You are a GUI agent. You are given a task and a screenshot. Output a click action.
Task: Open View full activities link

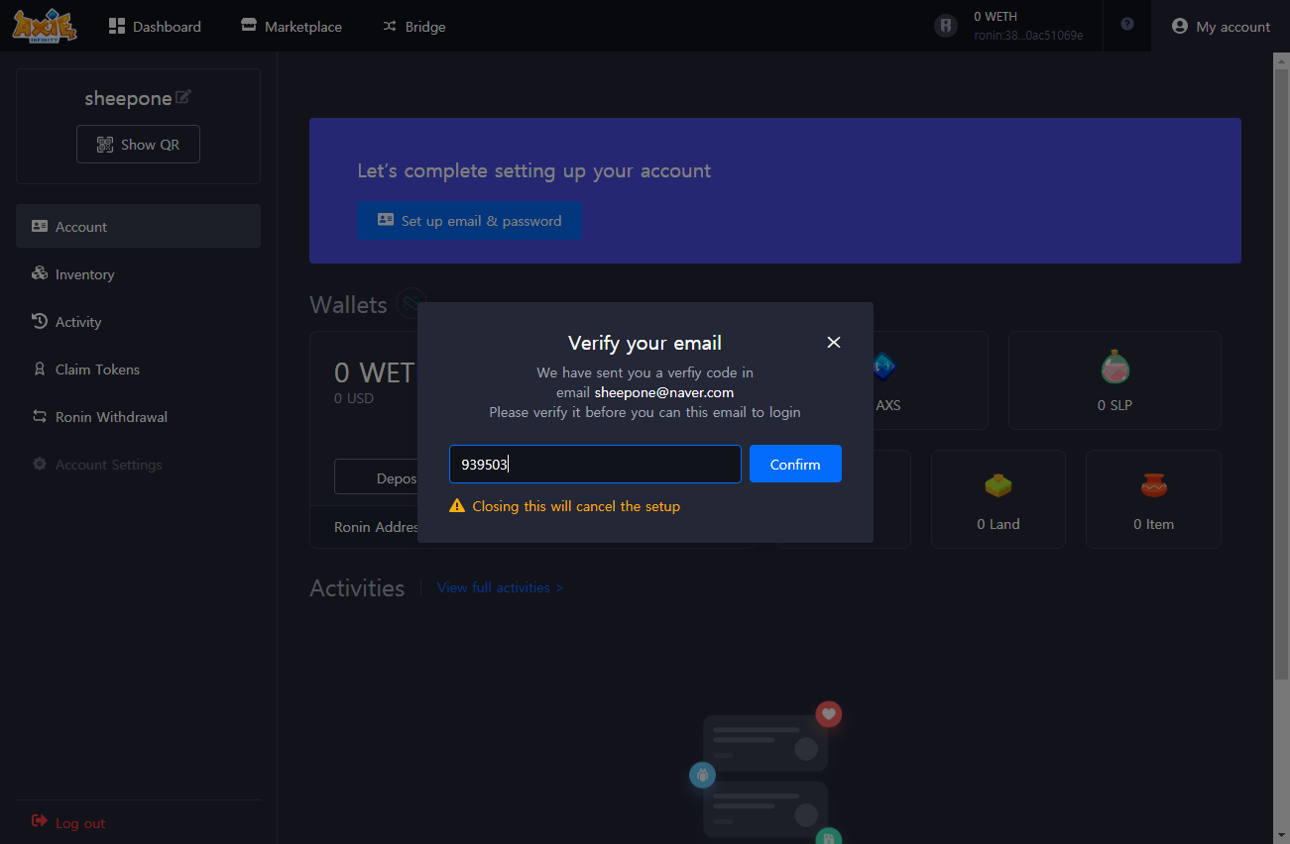coord(500,587)
